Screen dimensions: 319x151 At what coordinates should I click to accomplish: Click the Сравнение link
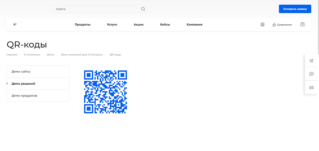coord(284,25)
